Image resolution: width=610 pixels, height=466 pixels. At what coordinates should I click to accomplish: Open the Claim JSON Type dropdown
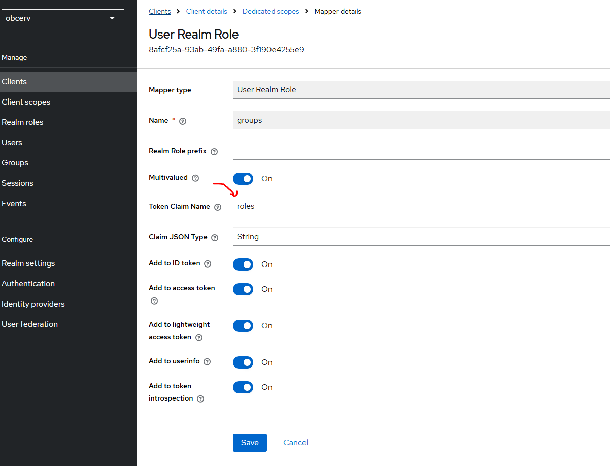click(421, 237)
